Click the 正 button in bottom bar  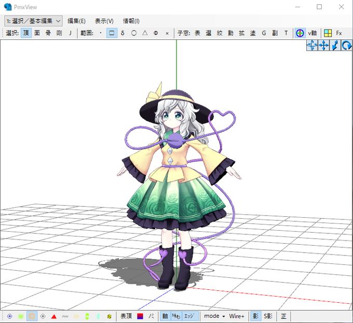tap(283, 316)
